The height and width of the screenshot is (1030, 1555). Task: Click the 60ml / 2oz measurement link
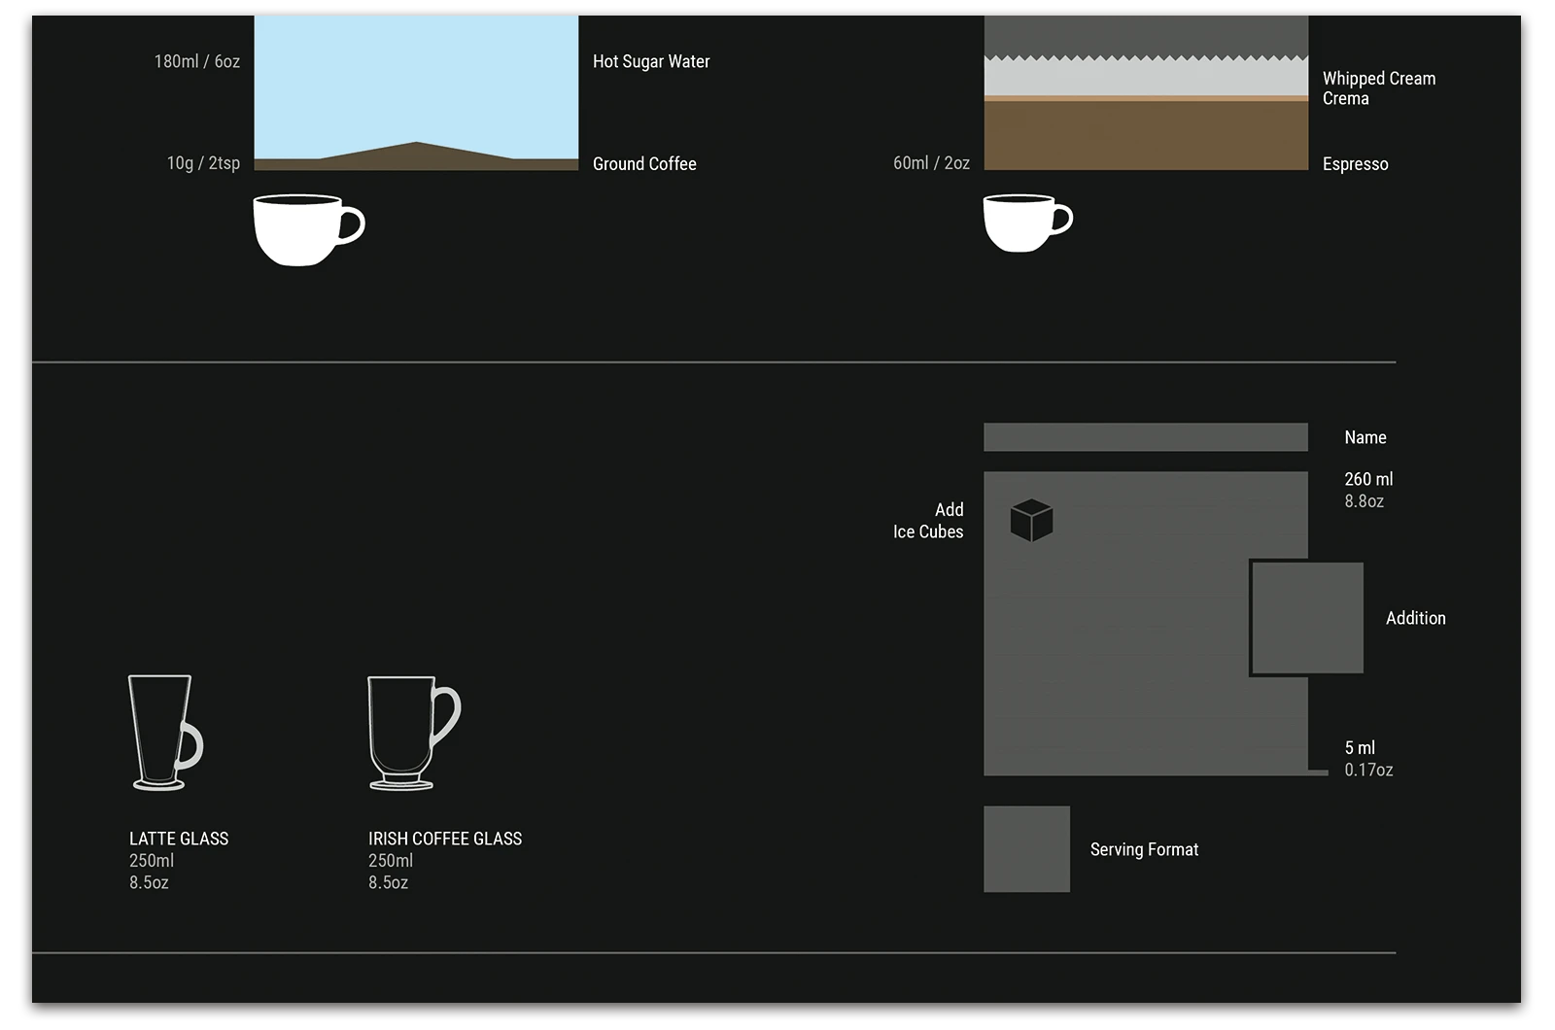[x=932, y=162]
